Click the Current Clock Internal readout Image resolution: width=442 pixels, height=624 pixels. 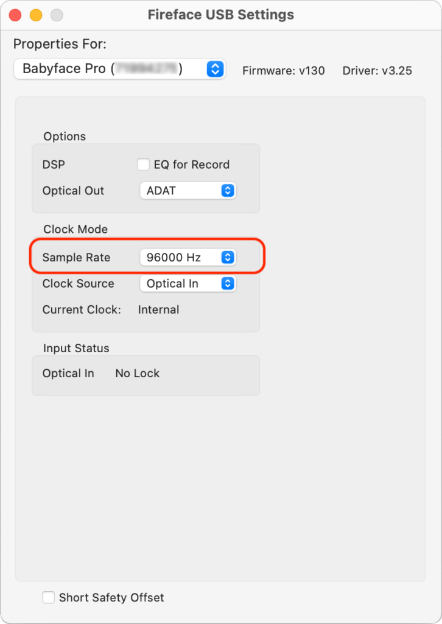(158, 310)
